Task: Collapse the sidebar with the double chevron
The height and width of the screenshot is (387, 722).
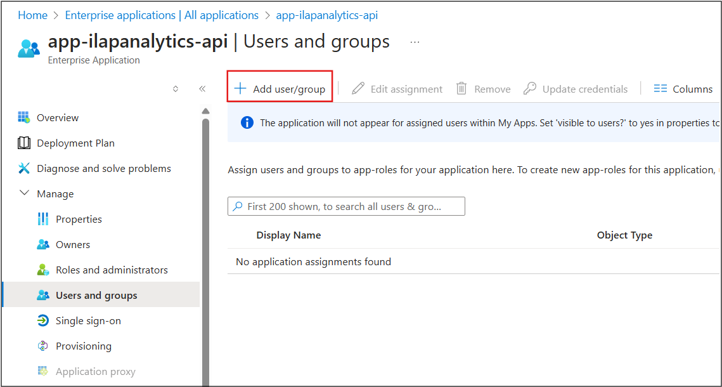Action: (x=202, y=89)
